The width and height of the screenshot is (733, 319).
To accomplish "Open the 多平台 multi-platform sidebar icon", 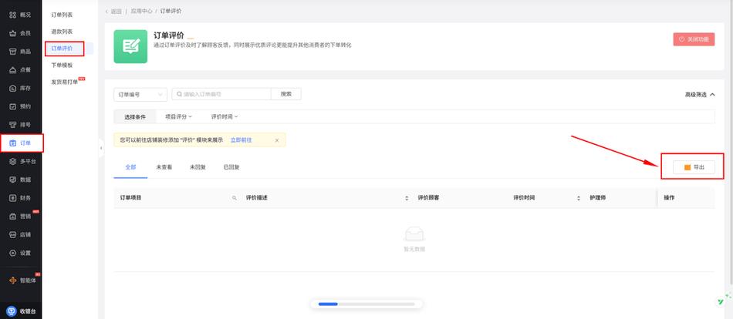I will (x=13, y=161).
